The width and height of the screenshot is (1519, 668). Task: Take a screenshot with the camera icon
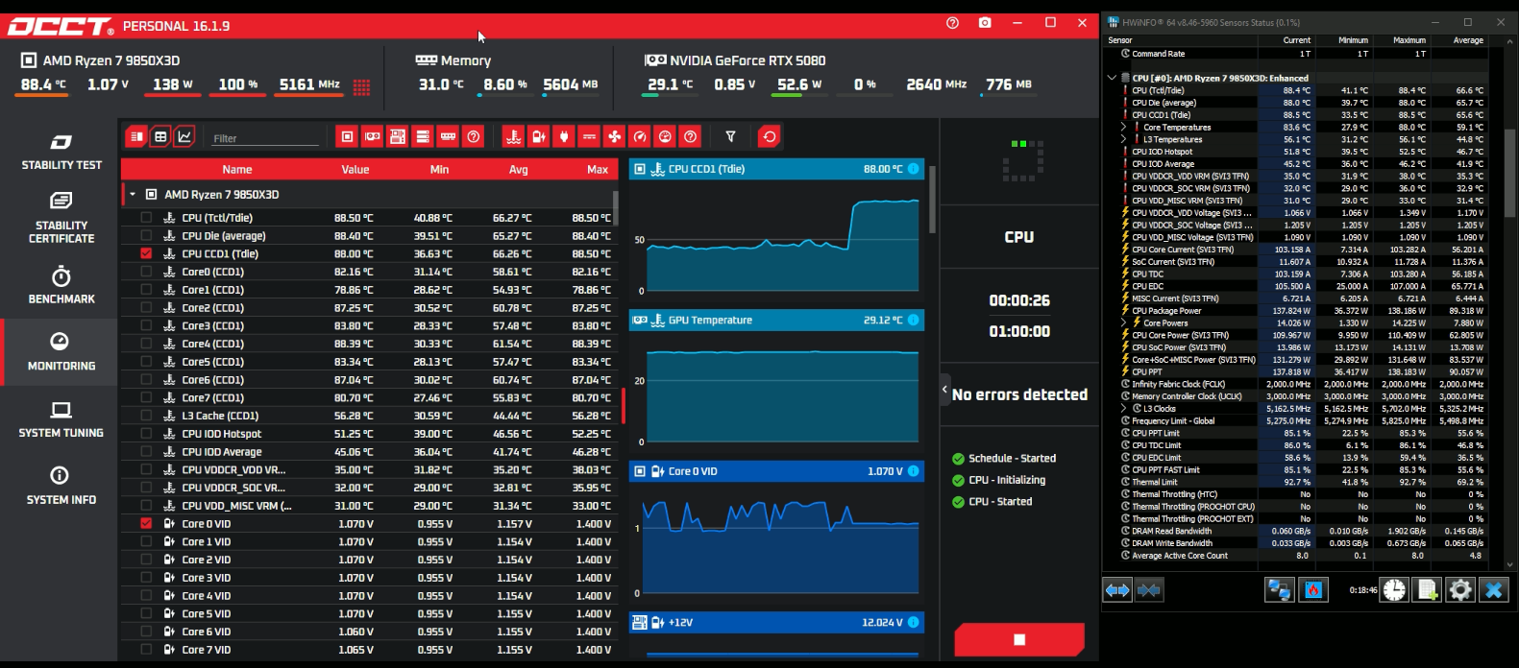pos(985,23)
